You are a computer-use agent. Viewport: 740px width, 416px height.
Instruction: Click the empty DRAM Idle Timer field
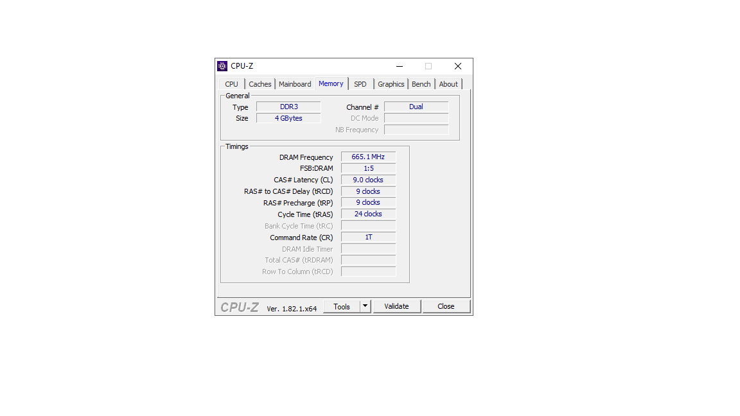[x=369, y=248]
